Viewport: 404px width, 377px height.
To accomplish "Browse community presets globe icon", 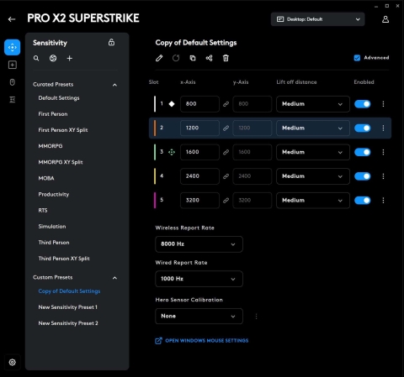I will [x=53, y=58].
